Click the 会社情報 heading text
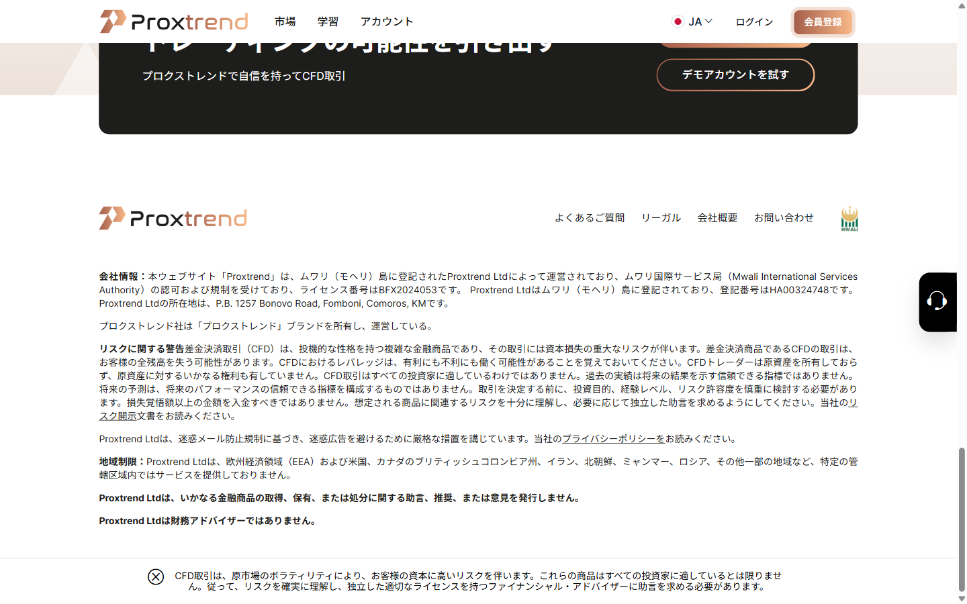Viewport: 967px width, 604px height. coord(124,276)
